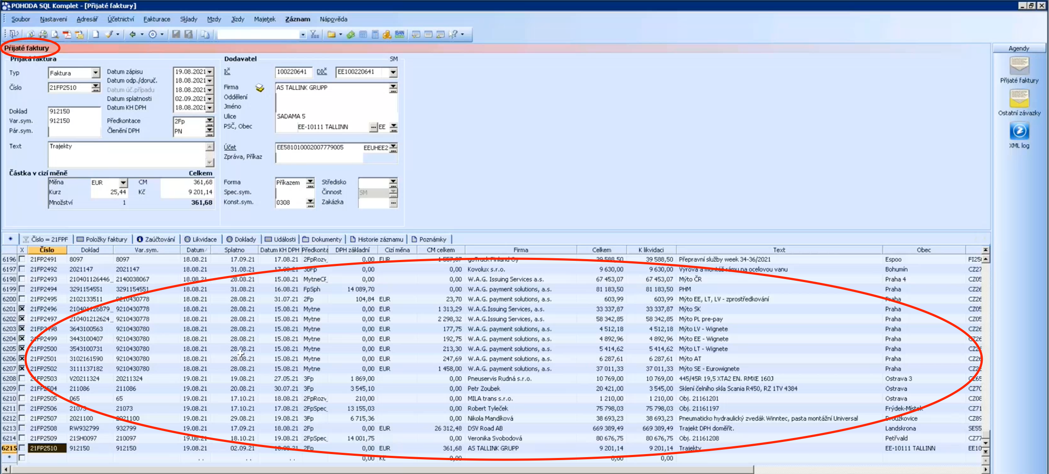Switch to the Likvidace tab
This screenshot has width=1049, height=474.
pyautogui.click(x=200, y=239)
